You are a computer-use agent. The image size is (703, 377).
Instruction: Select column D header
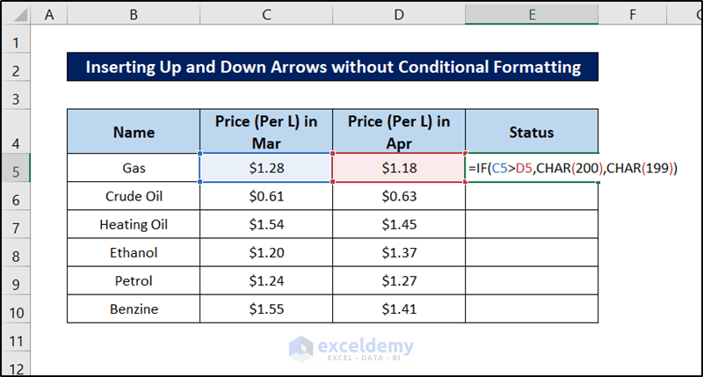click(x=399, y=13)
